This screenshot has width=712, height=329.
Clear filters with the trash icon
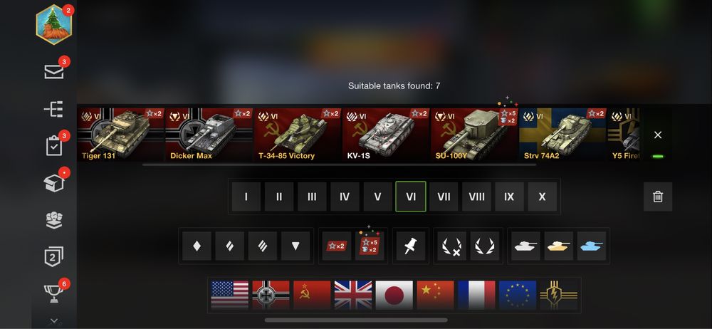click(657, 197)
